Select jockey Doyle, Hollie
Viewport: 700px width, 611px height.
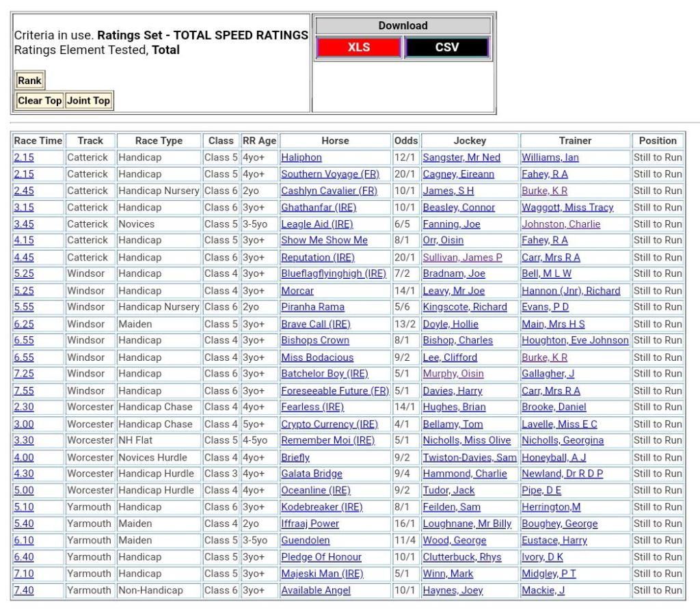click(450, 324)
